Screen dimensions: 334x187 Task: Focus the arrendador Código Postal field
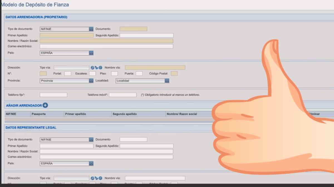tap(174, 74)
